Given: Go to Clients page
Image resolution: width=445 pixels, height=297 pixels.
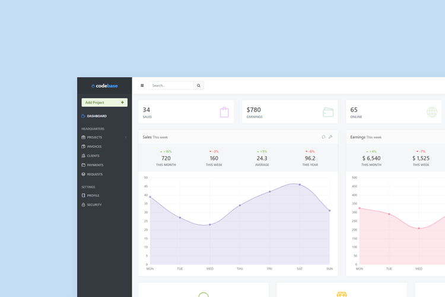Looking at the screenshot, I should 93,156.
